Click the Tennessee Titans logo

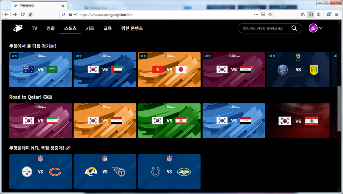coord(119,172)
